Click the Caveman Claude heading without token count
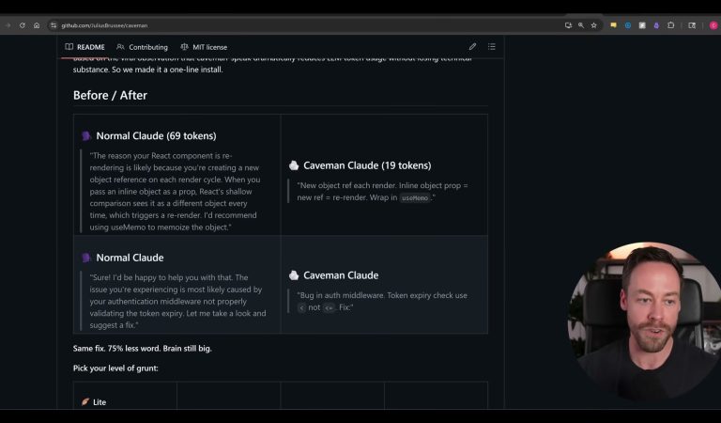Viewport: 721px width, 423px height. pos(341,275)
